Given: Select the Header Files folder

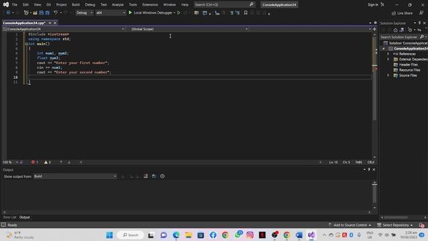Looking at the screenshot, I should (x=409, y=65).
